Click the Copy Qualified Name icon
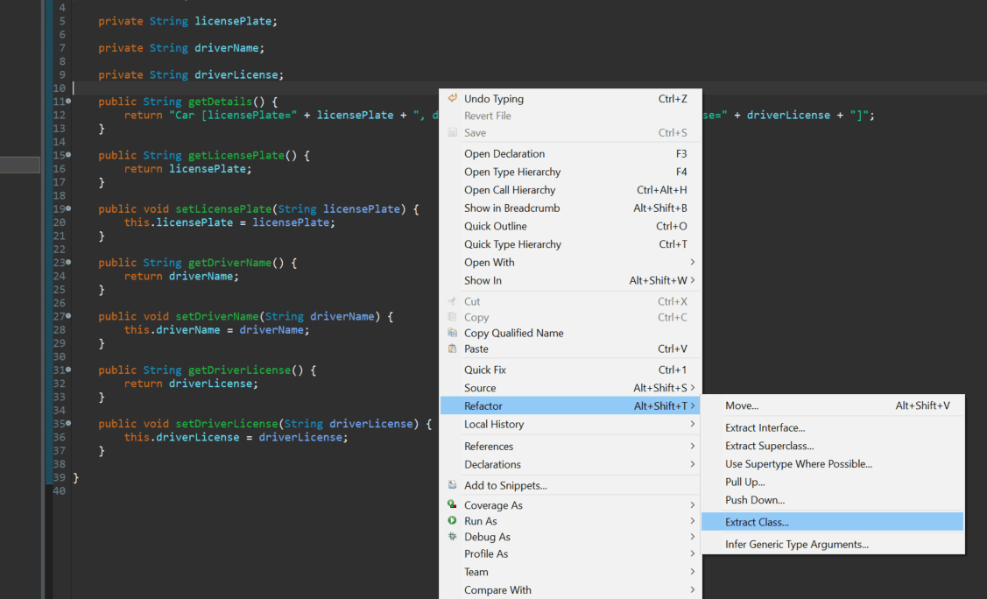 [452, 332]
